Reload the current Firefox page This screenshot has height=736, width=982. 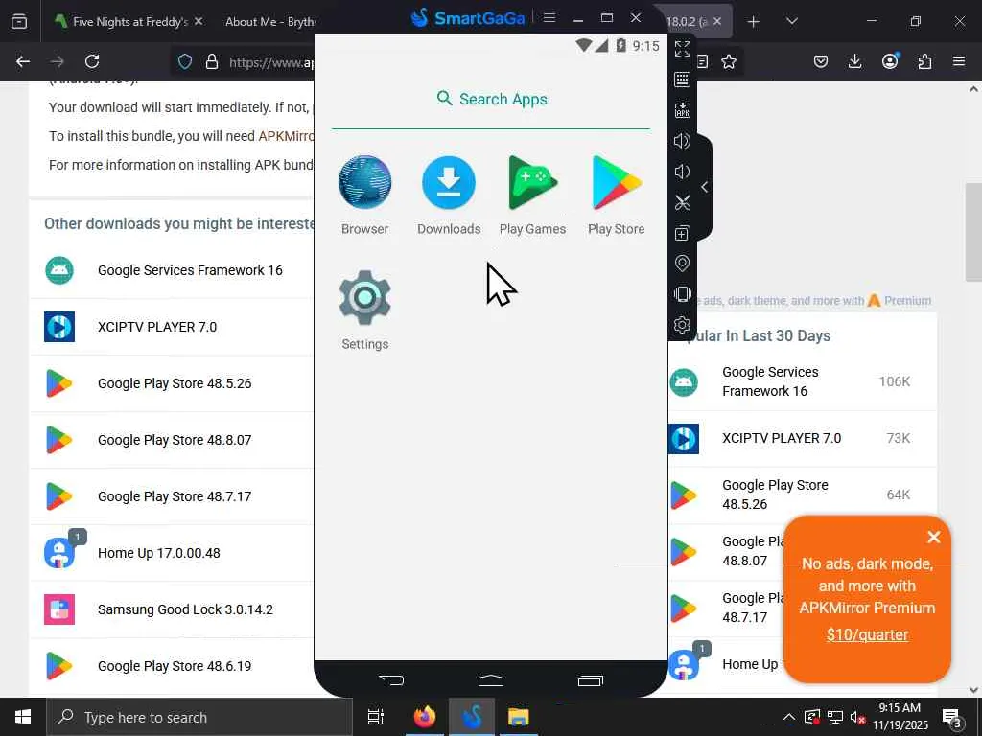92,61
